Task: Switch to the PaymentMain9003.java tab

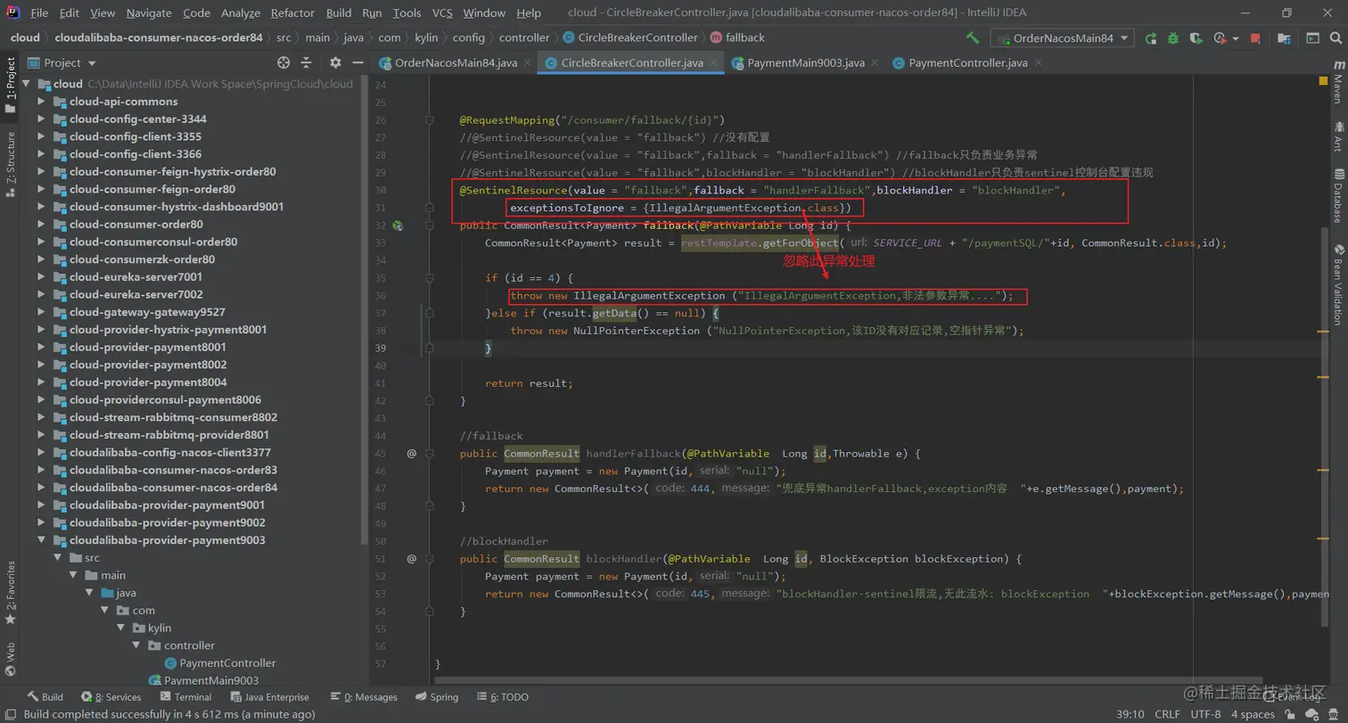Action: tap(805, 63)
